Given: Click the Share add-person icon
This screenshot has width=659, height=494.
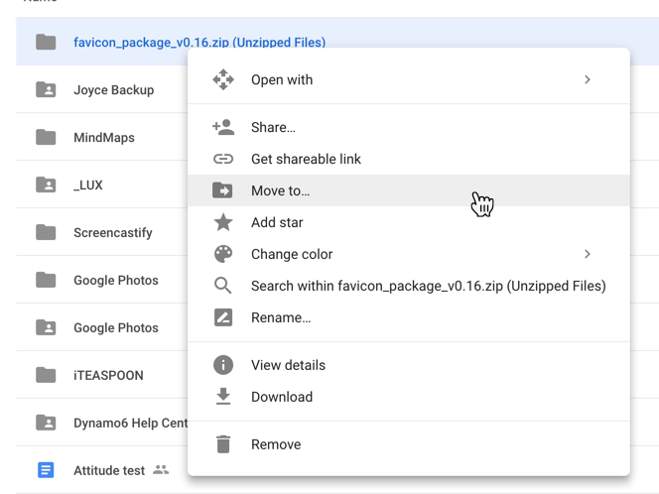Looking at the screenshot, I should coord(223,127).
